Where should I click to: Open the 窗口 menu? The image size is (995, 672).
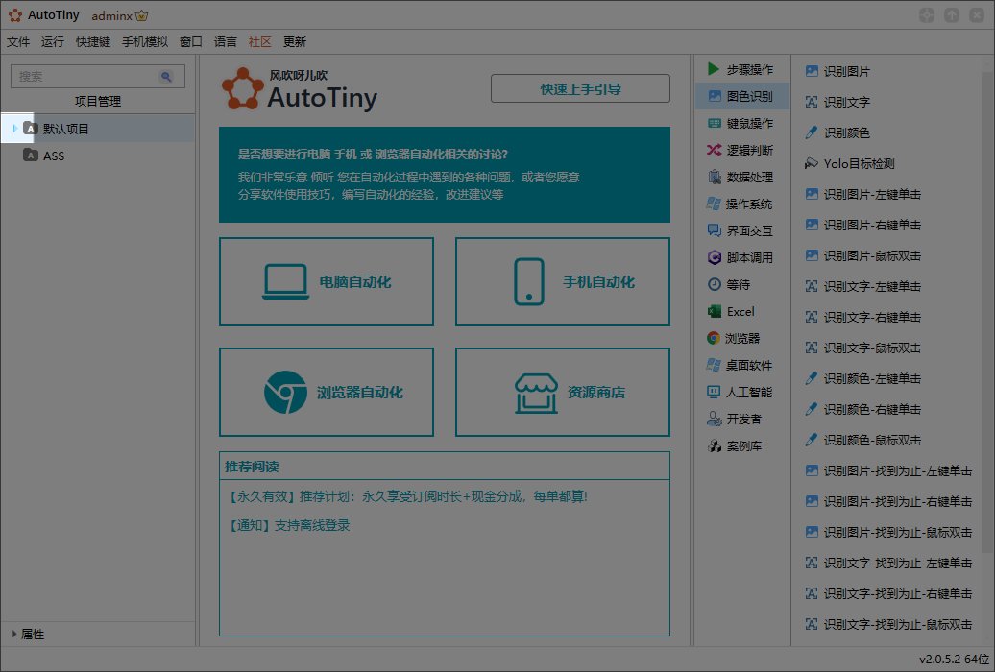click(x=191, y=42)
